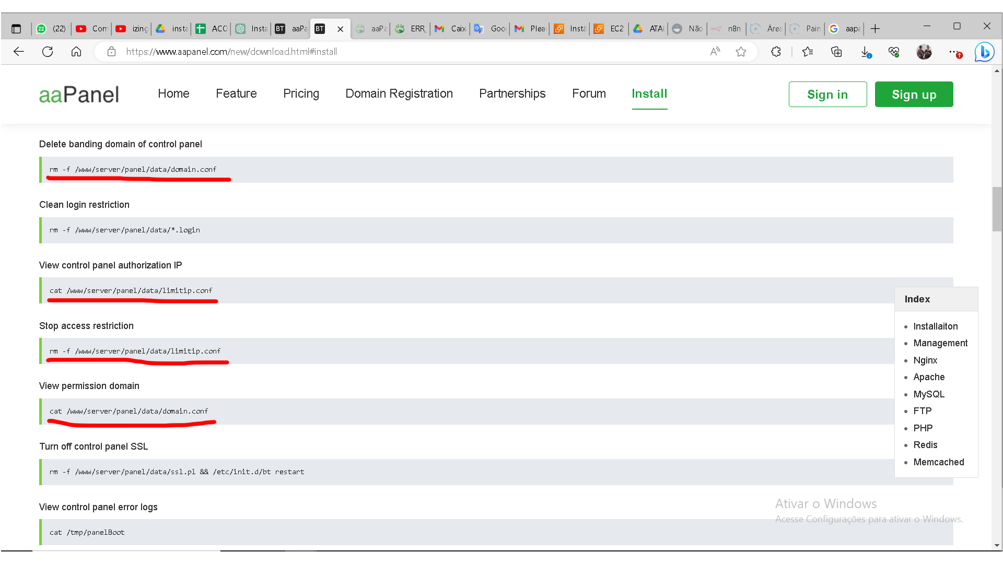Go to the Forum navigation item
This screenshot has height=564, width=1003.
coord(589,93)
